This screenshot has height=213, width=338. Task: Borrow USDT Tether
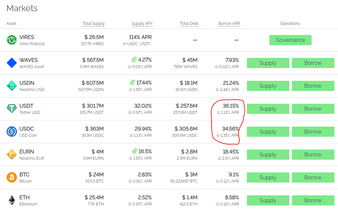tap(313, 109)
